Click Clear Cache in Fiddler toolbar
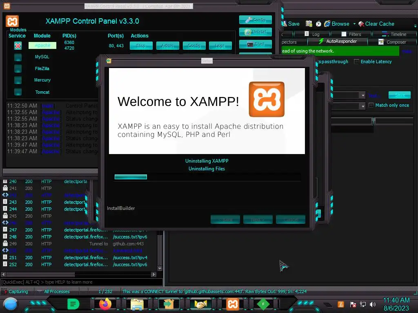418x313 pixels. 376,24
